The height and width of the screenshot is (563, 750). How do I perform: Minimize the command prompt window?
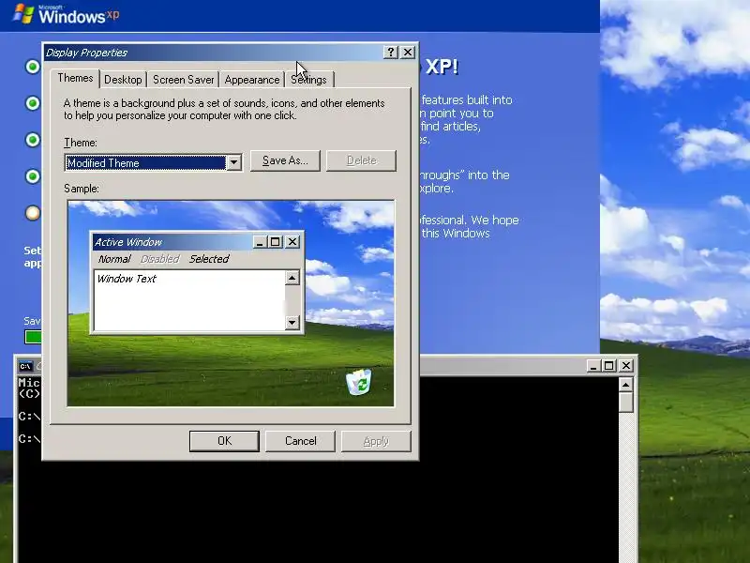click(x=593, y=366)
